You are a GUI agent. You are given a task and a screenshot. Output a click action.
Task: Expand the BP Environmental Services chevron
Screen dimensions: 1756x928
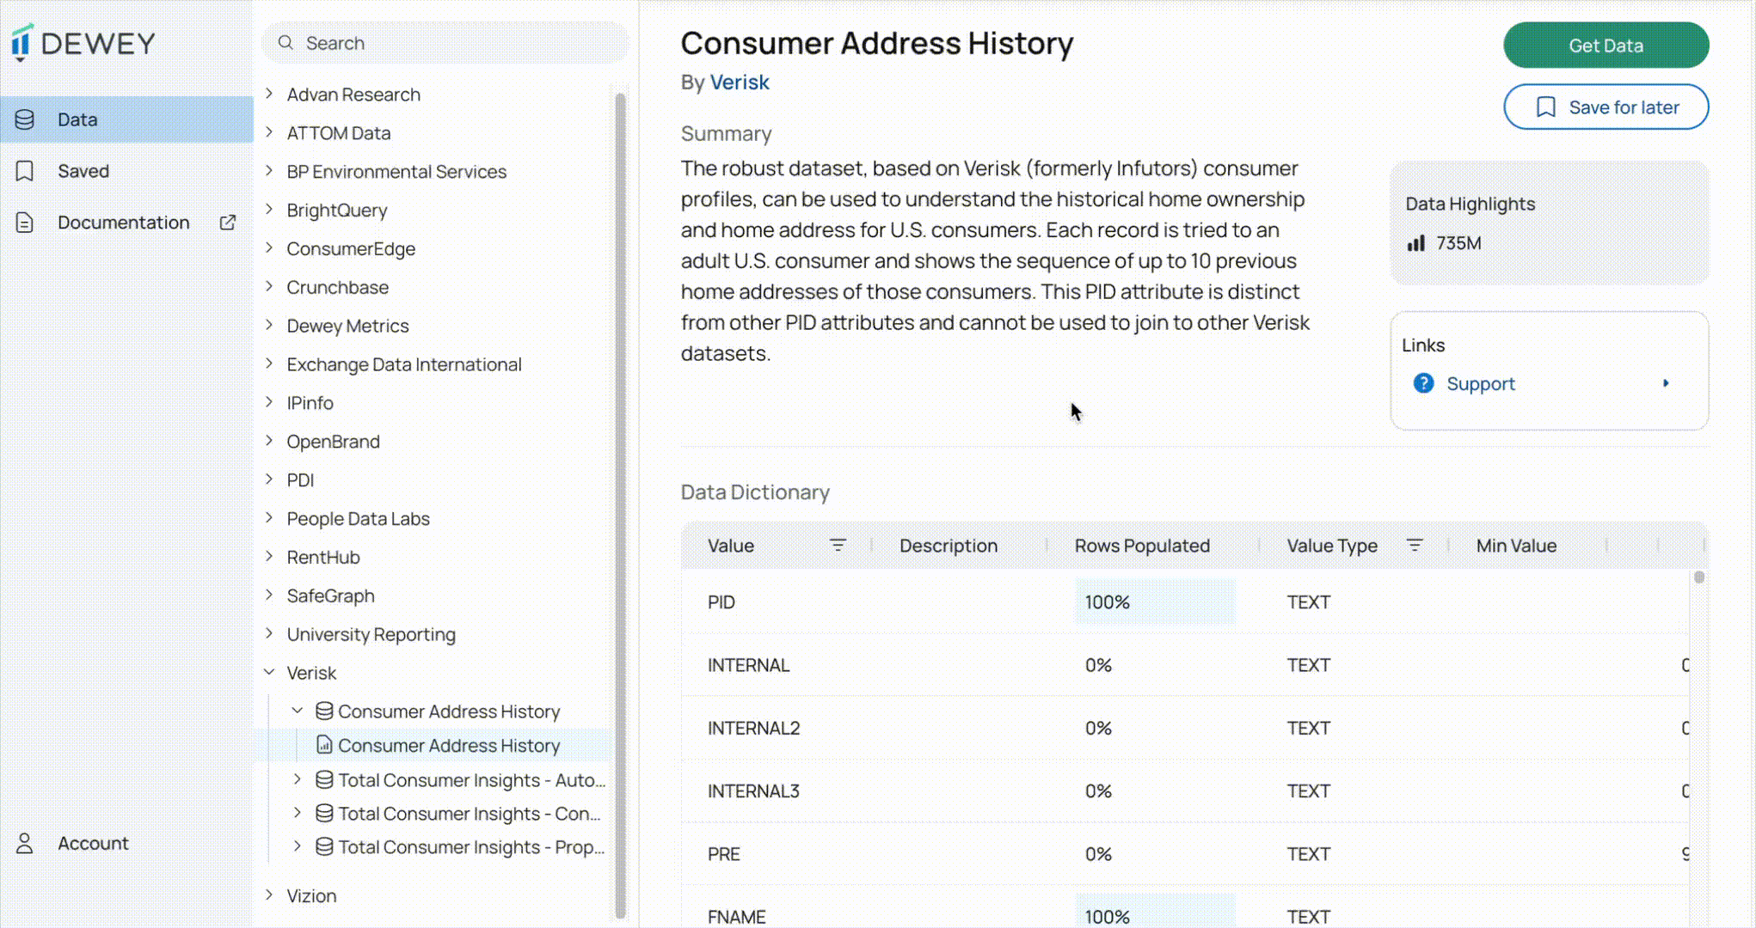pyautogui.click(x=269, y=171)
